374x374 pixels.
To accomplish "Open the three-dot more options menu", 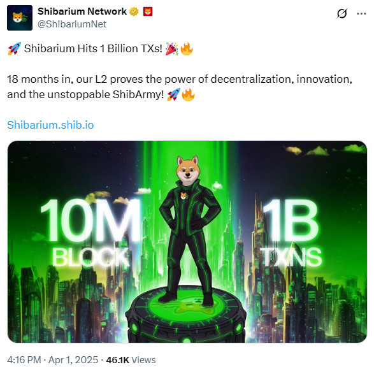I will [x=361, y=13].
